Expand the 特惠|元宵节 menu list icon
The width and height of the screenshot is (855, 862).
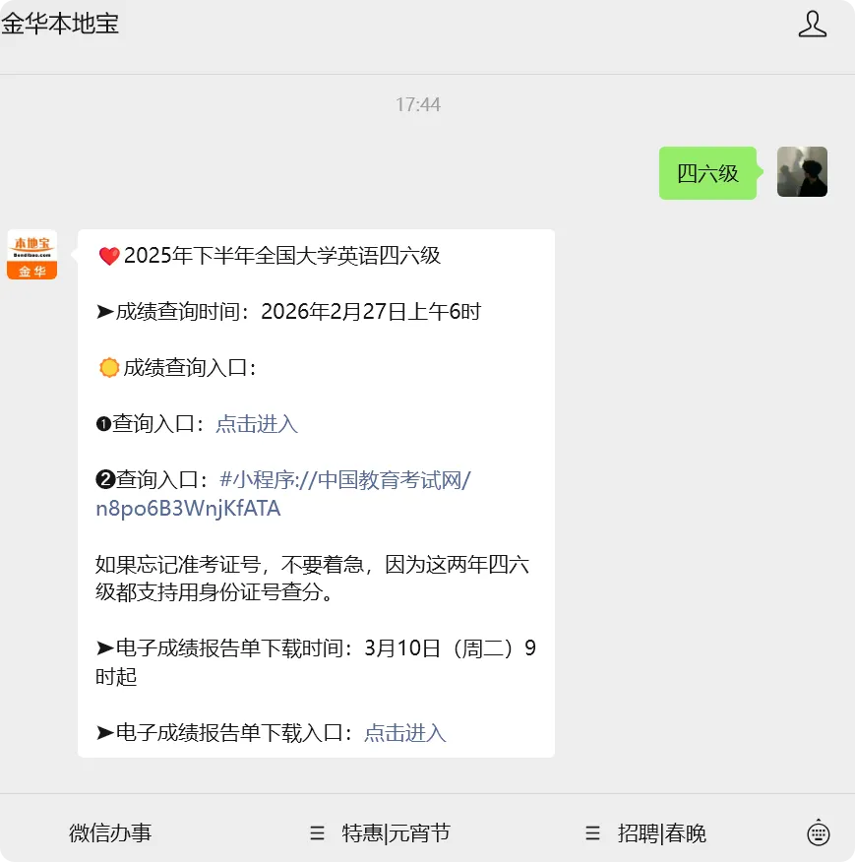317,832
